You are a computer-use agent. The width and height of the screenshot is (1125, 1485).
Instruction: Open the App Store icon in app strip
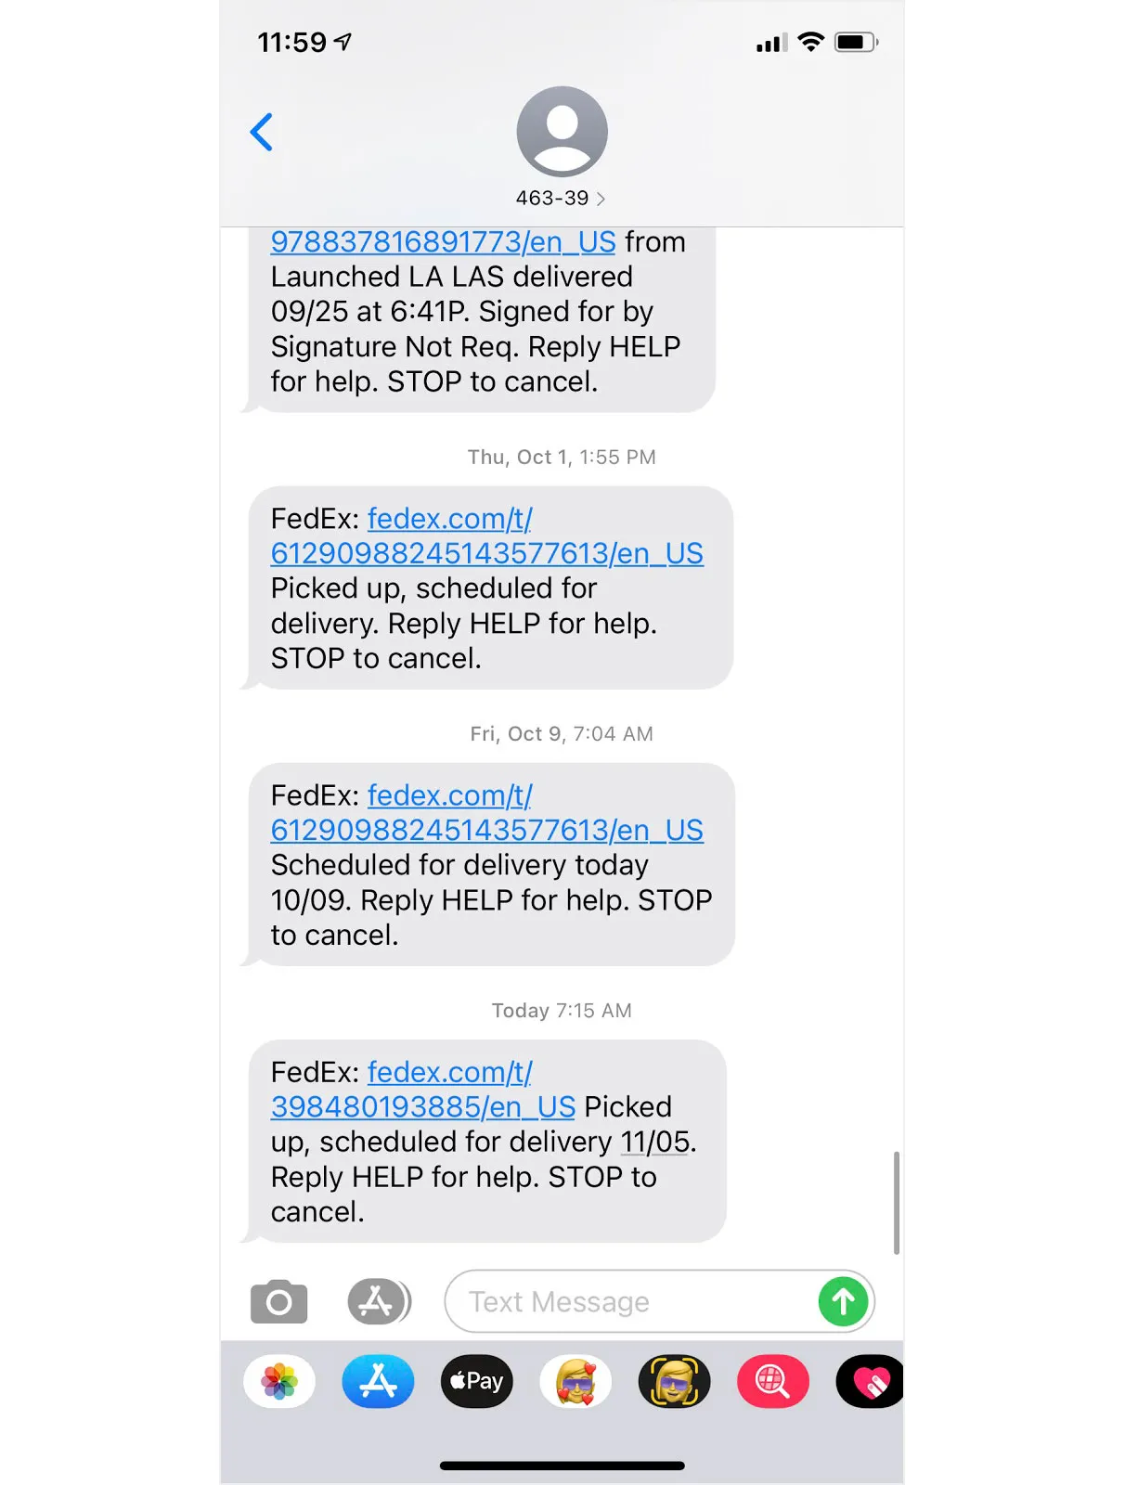(378, 1381)
